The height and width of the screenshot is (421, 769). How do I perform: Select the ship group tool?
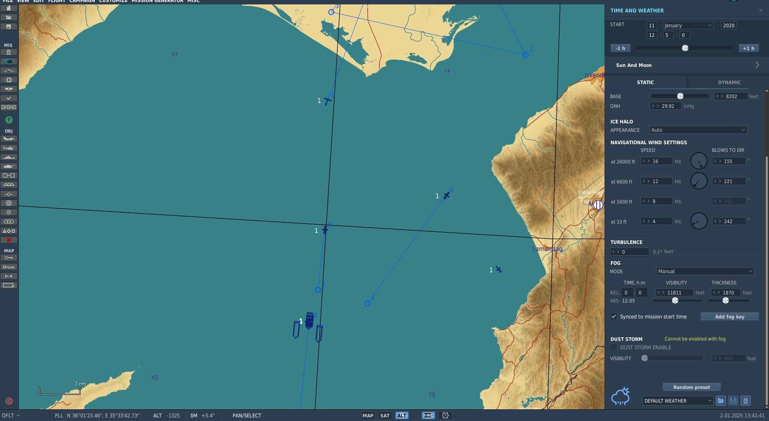(x=8, y=157)
